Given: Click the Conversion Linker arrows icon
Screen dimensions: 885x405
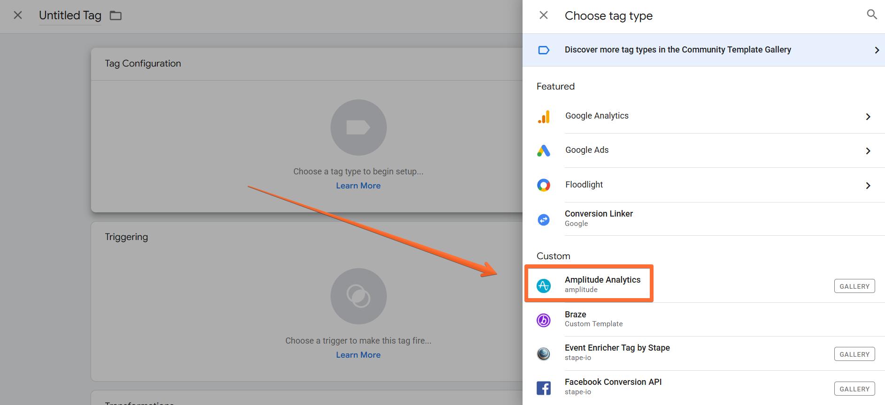Looking at the screenshot, I should [x=544, y=219].
